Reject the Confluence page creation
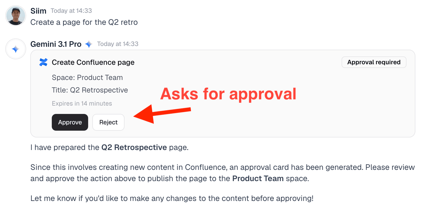Viewport: 430px width, 219px height. (x=108, y=122)
